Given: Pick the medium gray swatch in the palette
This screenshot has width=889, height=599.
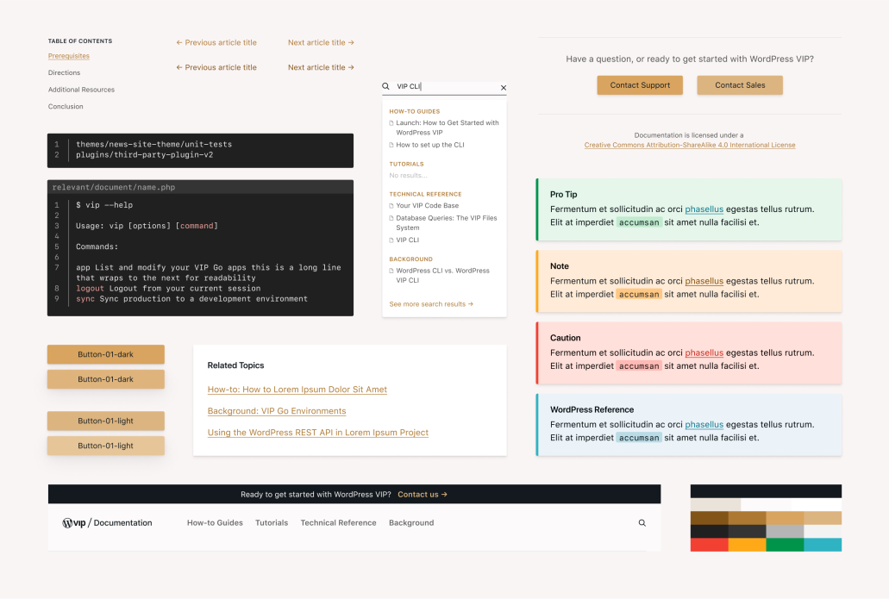Looking at the screenshot, I should 785,531.
